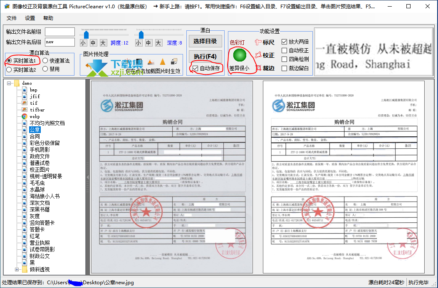Enable the 自动校正 checkbox
This screenshot has width=438, height=288.
pos(285,51)
